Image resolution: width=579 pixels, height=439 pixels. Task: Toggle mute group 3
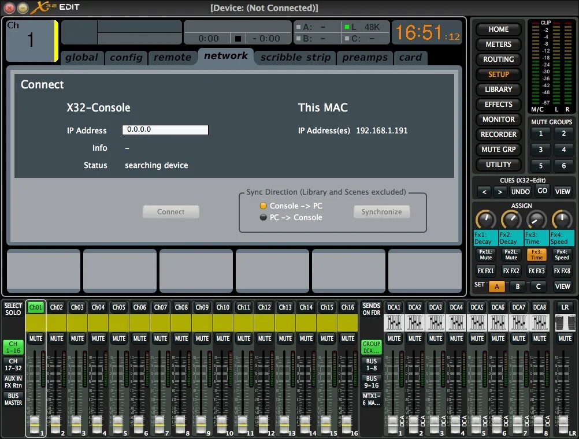pos(541,150)
